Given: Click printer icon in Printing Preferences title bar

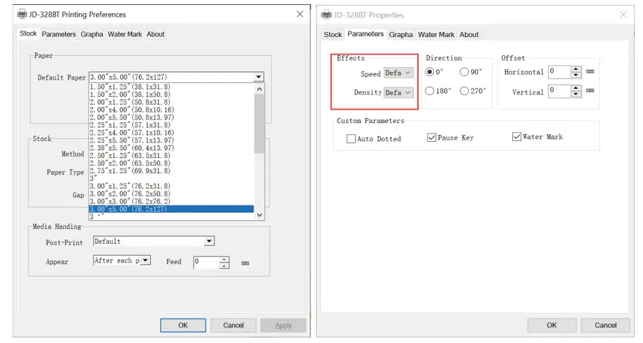Looking at the screenshot, I should point(22,15).
